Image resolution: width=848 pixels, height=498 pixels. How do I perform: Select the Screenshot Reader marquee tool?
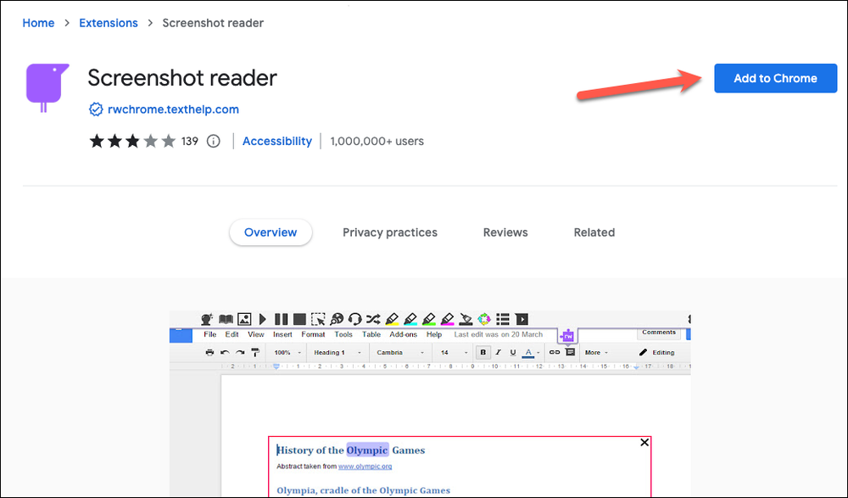[318, 319]
